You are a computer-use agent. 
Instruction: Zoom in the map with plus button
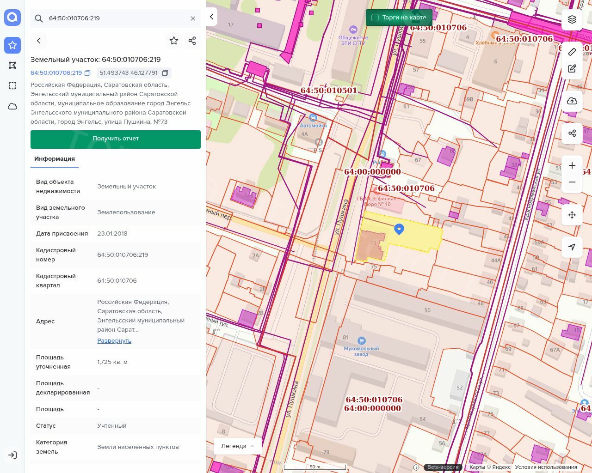click(x=572, y=165)
